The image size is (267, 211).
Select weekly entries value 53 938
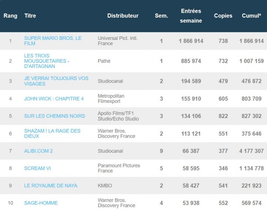[191, 203]
